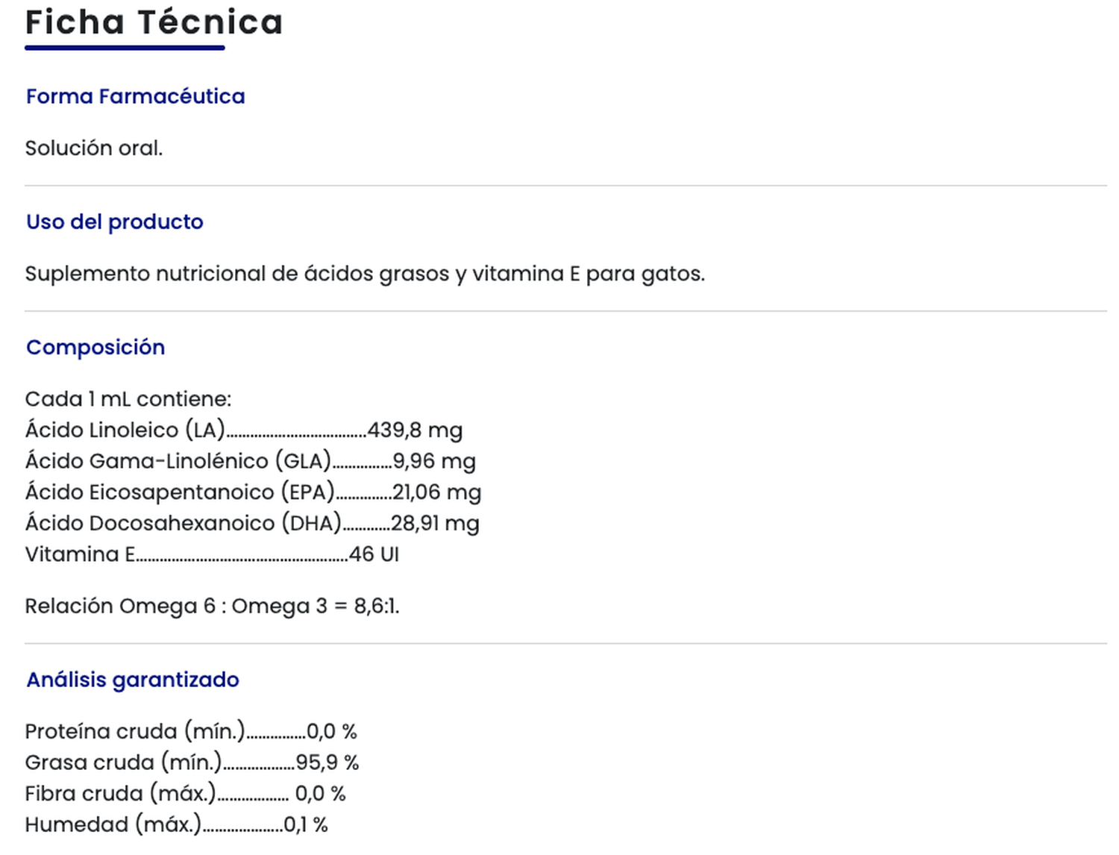The width and height of the screenshot is (1119, 855).
Task: Click the "Análisis garantizado" section title
Action: [x=133, y=680]
